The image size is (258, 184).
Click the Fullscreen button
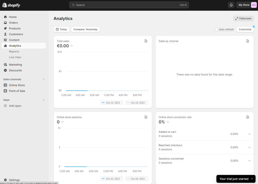[243, 18]
